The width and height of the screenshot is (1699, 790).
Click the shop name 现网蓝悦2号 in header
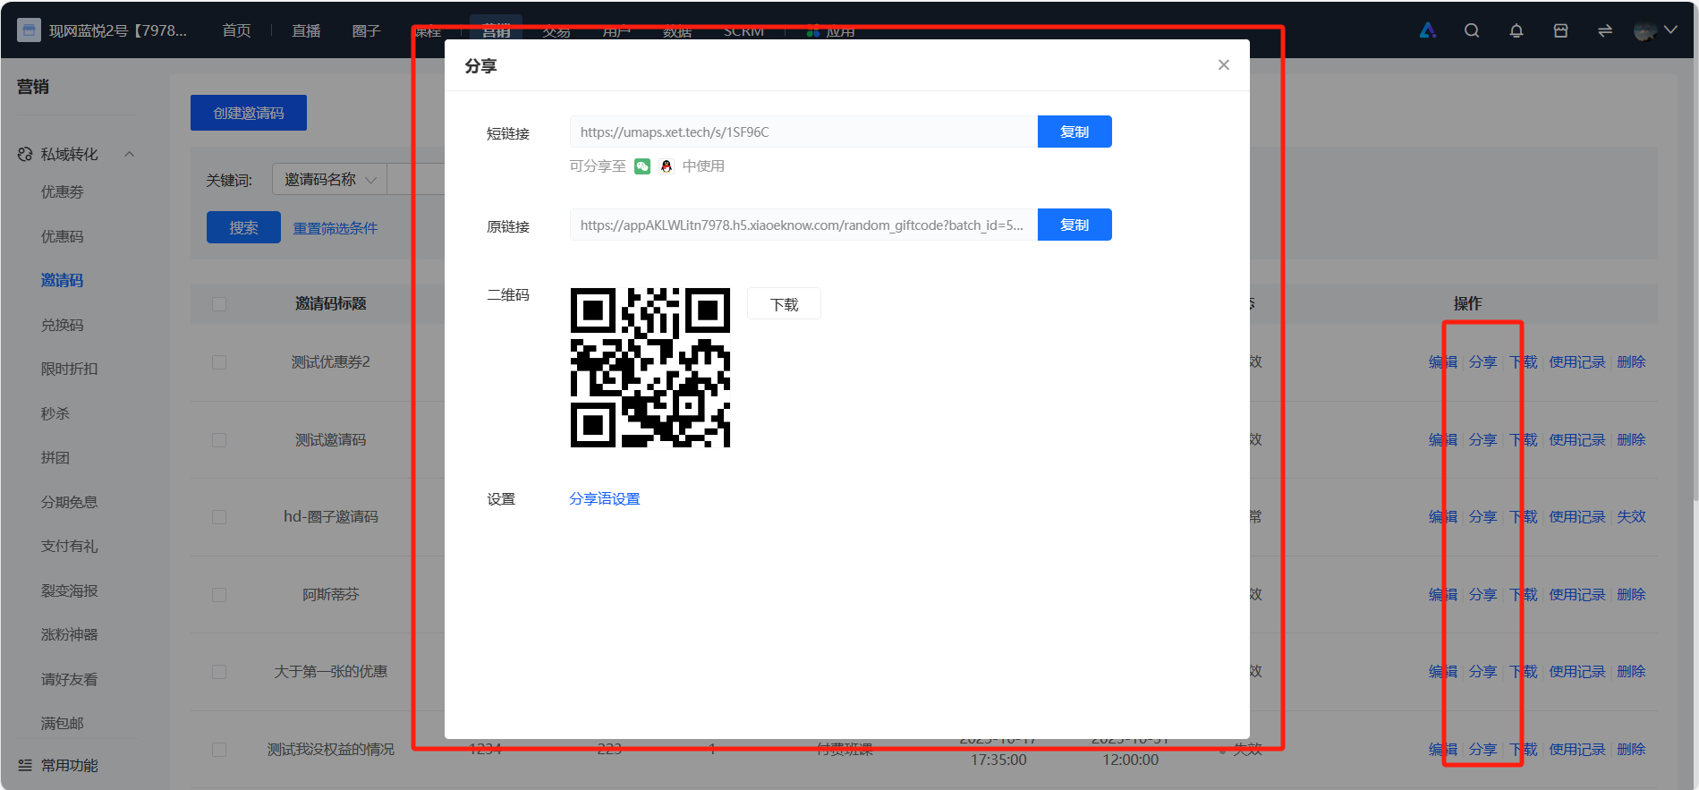click(x=118, y=30)
